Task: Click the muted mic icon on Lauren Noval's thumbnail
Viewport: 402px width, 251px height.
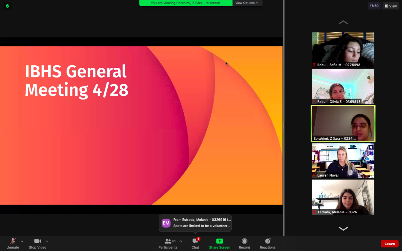Action: click(314, 175)
